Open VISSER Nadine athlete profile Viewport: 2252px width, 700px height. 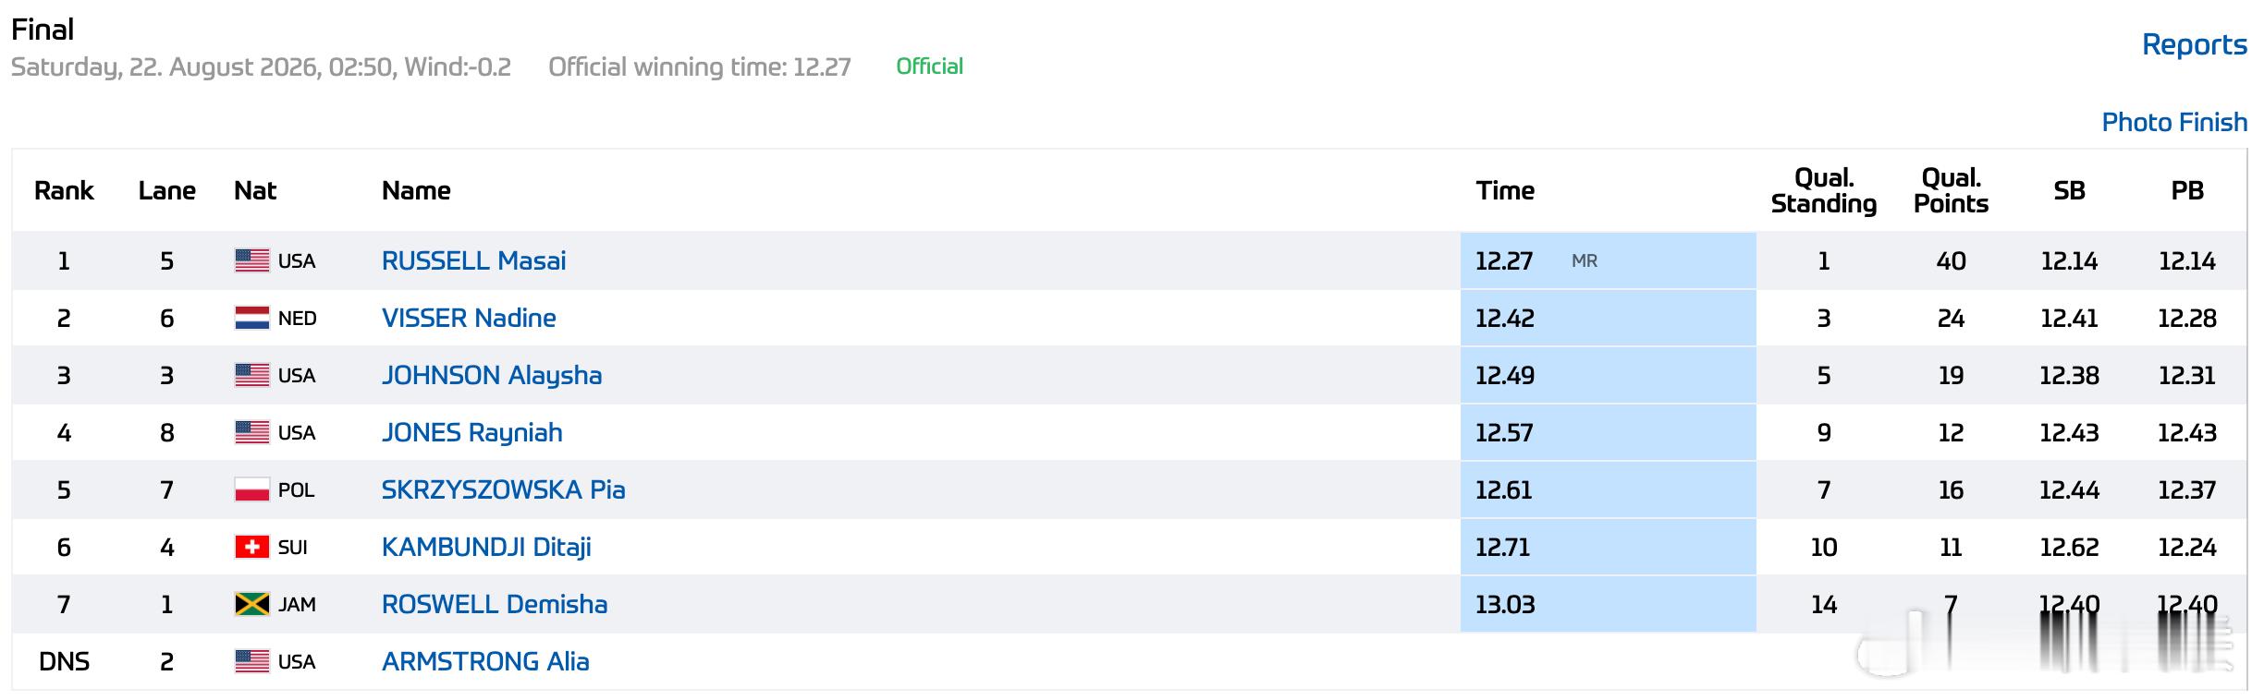[469, 318]
